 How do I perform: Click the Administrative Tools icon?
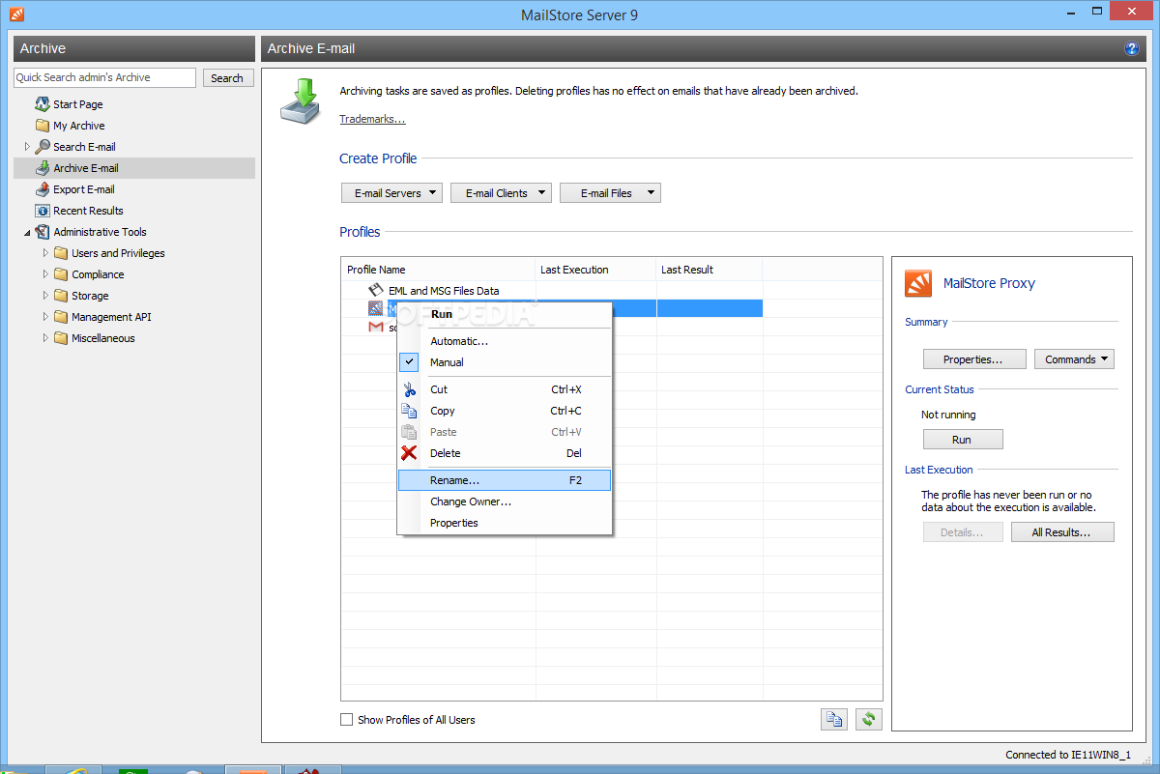43,232
